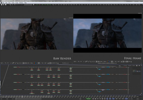The image size is (143, 100).
Task: Switch to the Console tab
Action: [x=125, y=66]
